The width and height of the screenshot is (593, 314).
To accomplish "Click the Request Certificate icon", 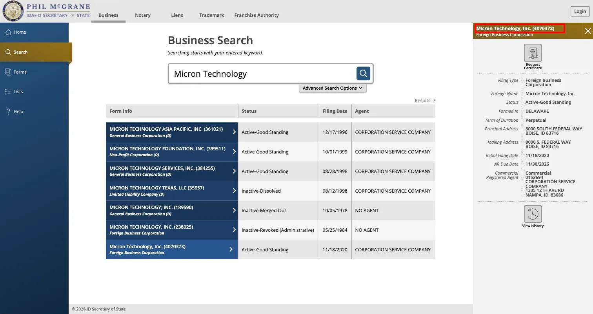I will [x=533, y=53].
